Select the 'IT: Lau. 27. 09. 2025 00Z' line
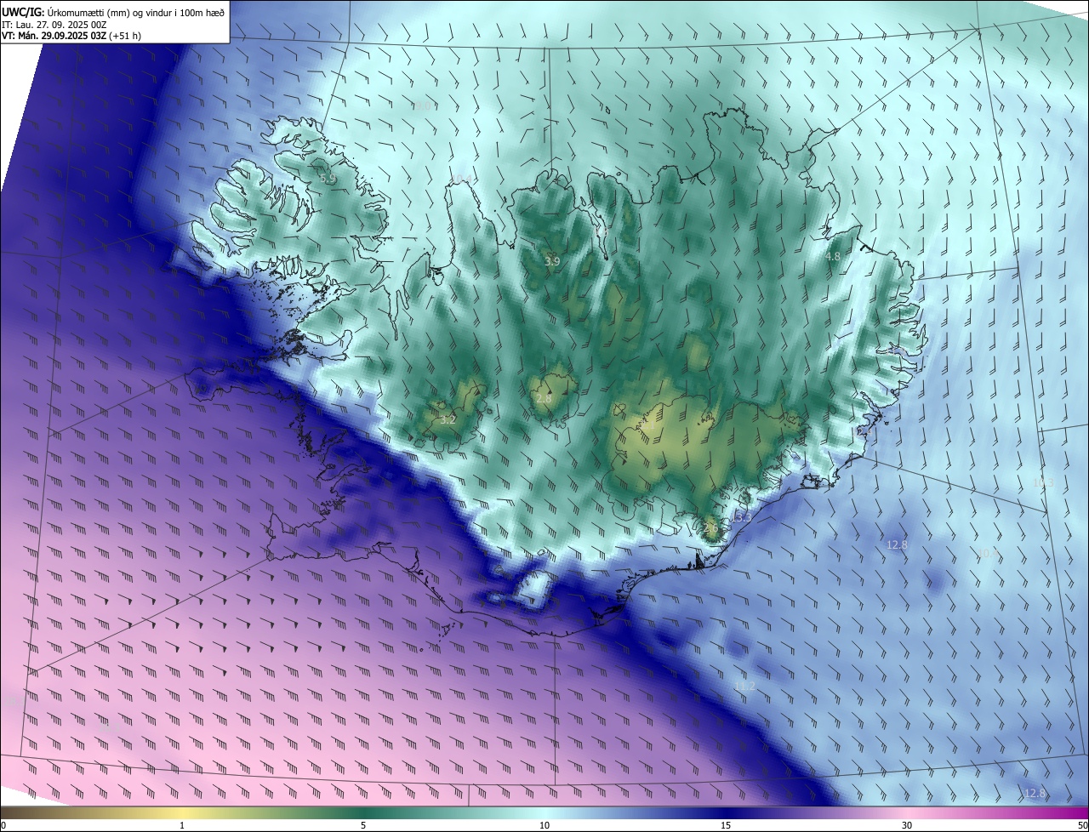The image size is (1089, 832). [56, 24]
